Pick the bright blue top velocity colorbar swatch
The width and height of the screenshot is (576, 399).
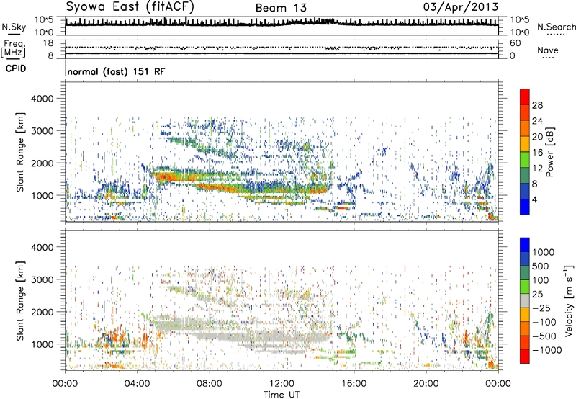click(525, 245)
